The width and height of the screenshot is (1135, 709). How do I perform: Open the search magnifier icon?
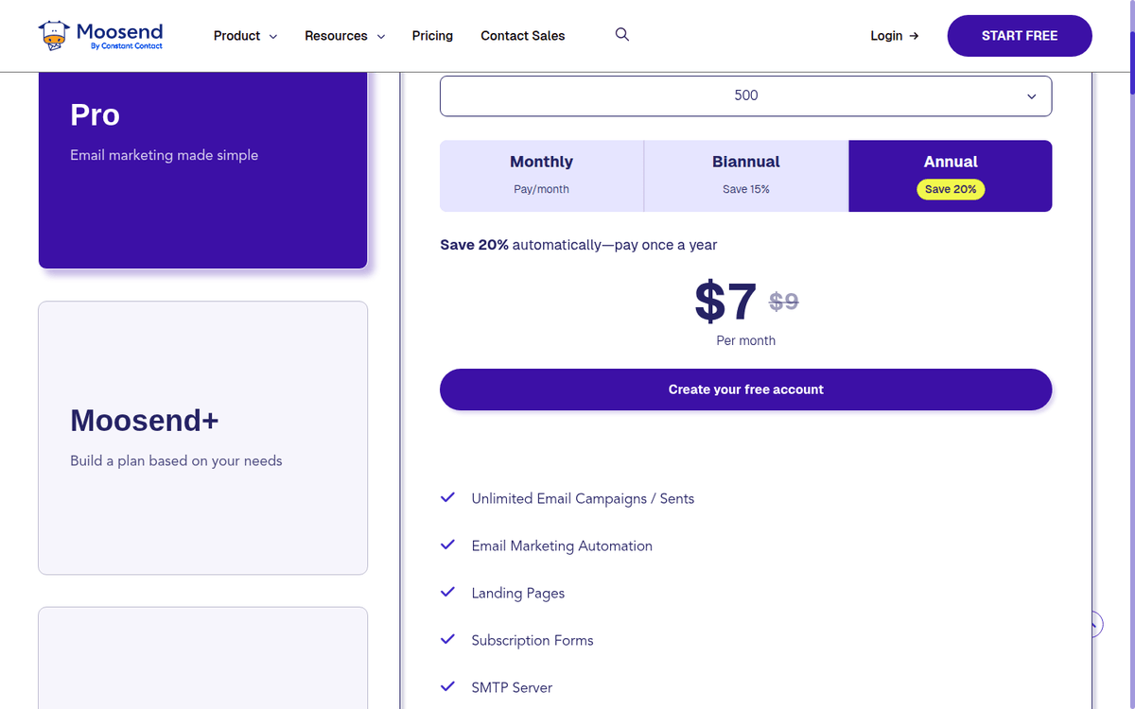622,35
